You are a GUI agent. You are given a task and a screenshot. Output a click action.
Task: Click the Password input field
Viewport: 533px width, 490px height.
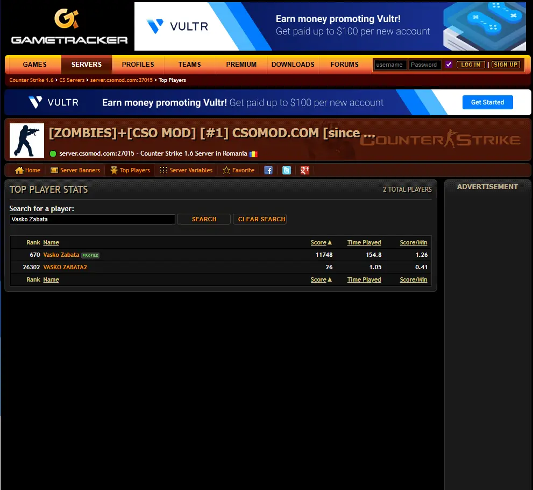tap(424, 65)
